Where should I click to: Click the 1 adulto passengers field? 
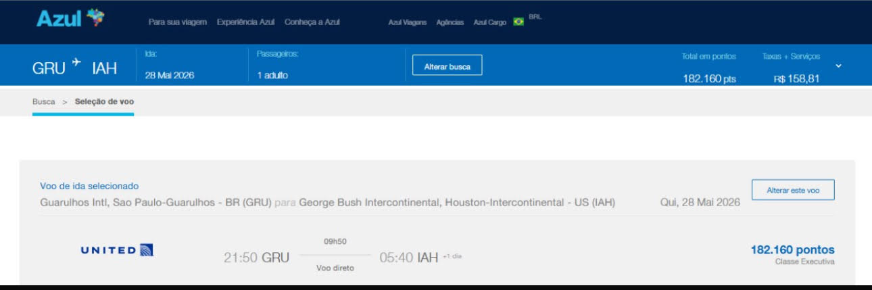coord(272,76)
